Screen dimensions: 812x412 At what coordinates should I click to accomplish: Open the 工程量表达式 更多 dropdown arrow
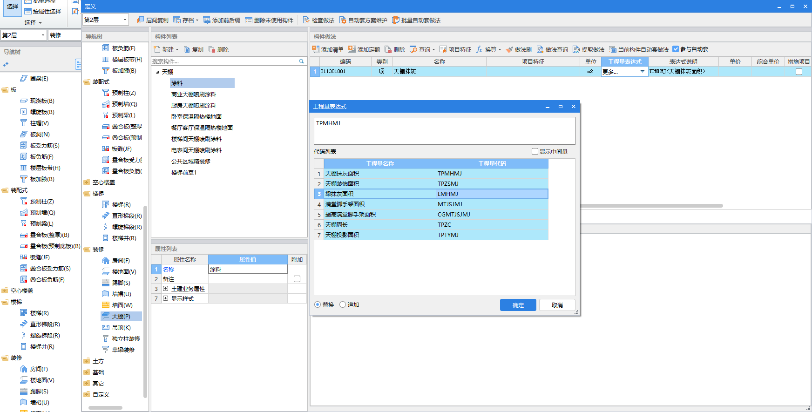coord(643,72)
